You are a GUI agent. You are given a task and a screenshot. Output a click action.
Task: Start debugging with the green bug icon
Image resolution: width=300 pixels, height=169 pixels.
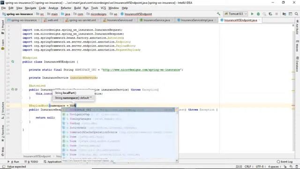pos(258,14)
